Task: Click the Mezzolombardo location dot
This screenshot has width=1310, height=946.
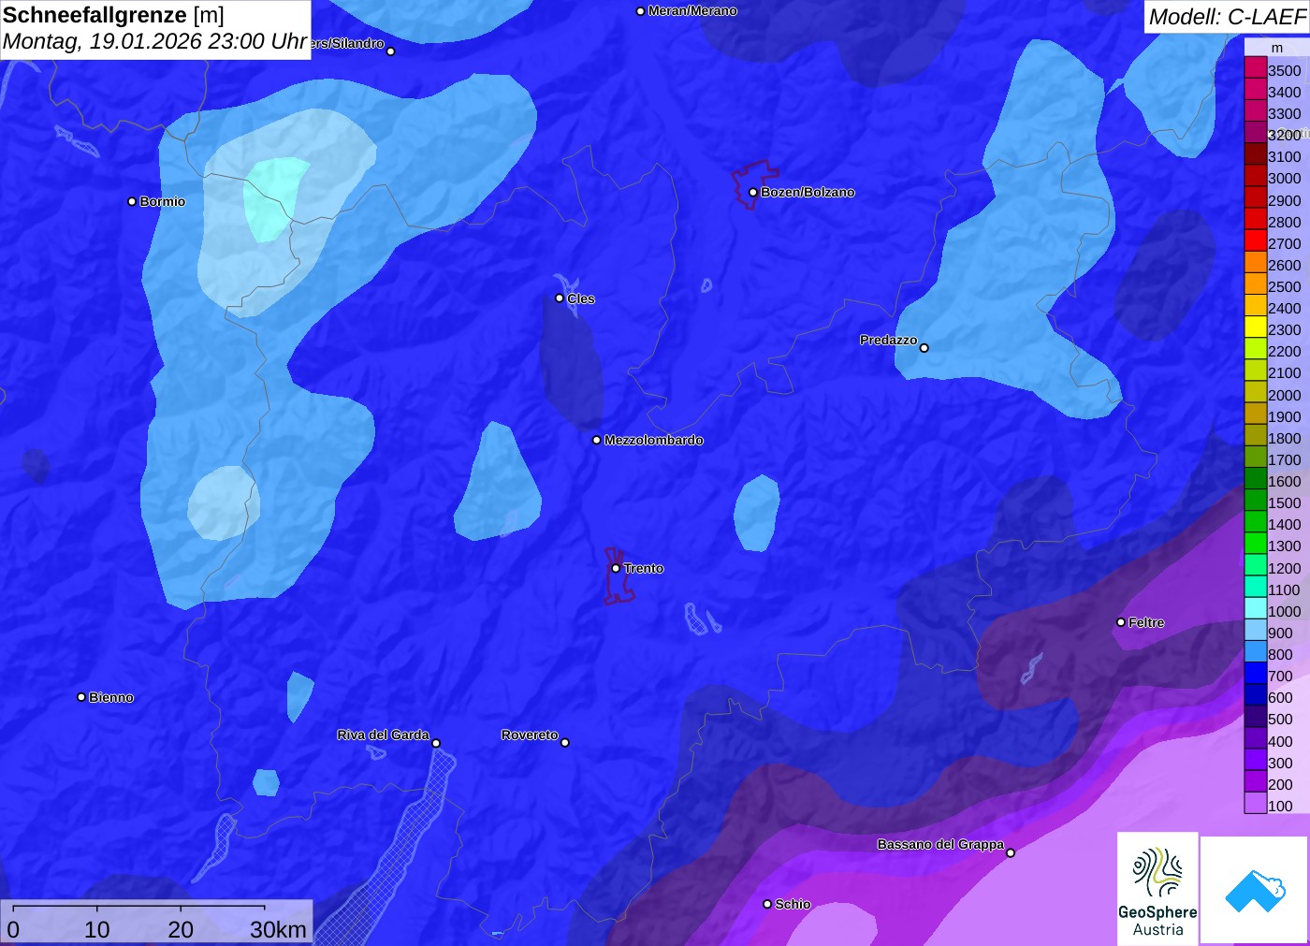Action: tap(597, 440)
